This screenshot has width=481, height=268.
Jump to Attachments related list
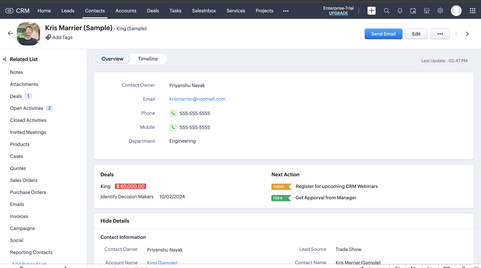[24, 84]
